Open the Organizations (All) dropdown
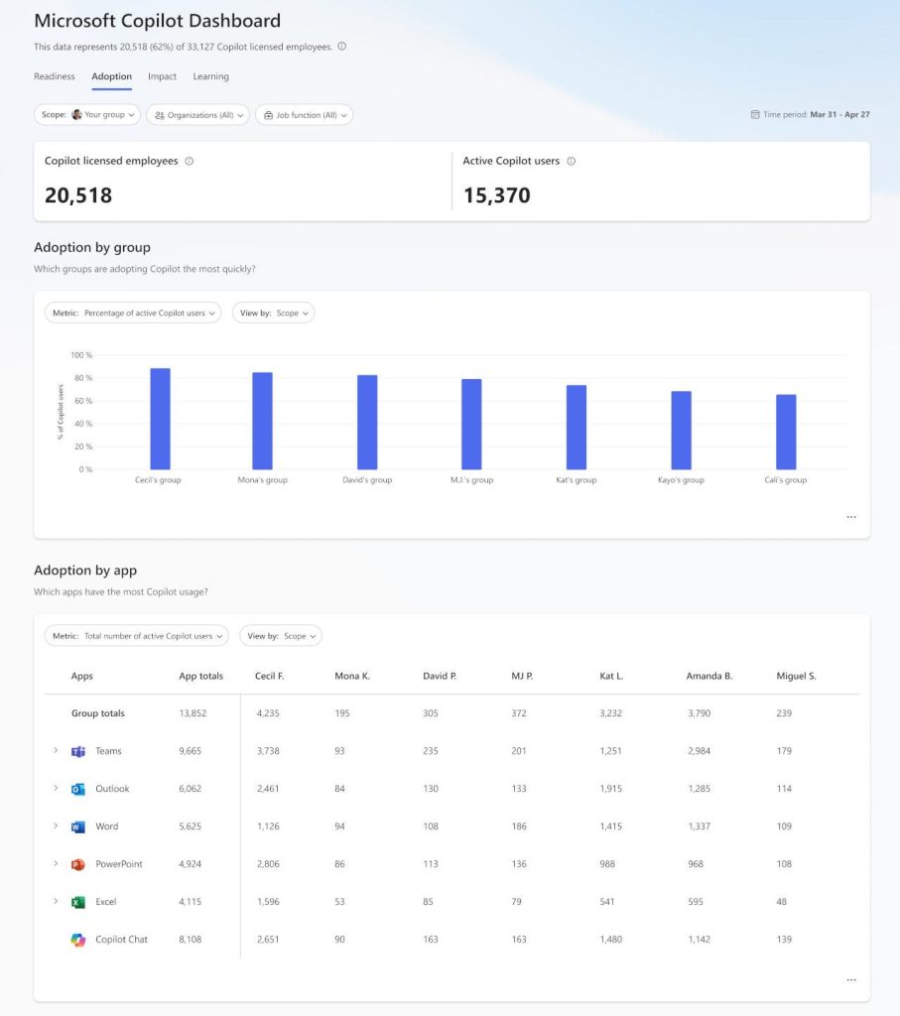The height and width of the screenshot is (1016, 900). [x=197, y=115]
